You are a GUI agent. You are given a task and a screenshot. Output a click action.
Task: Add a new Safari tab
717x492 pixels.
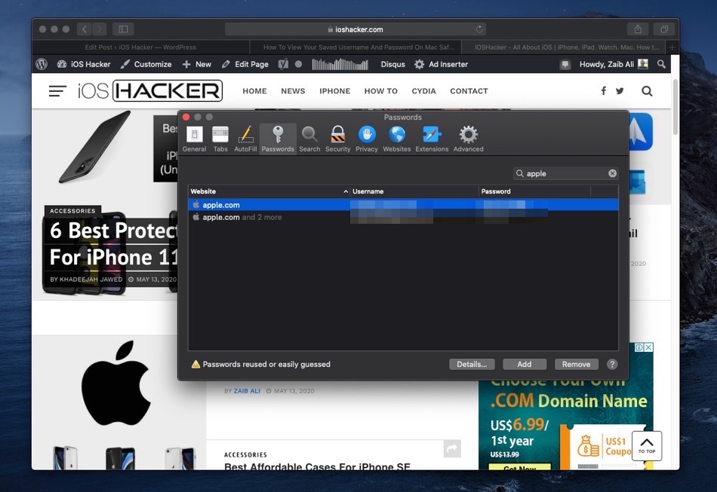[x=672, y=47]
